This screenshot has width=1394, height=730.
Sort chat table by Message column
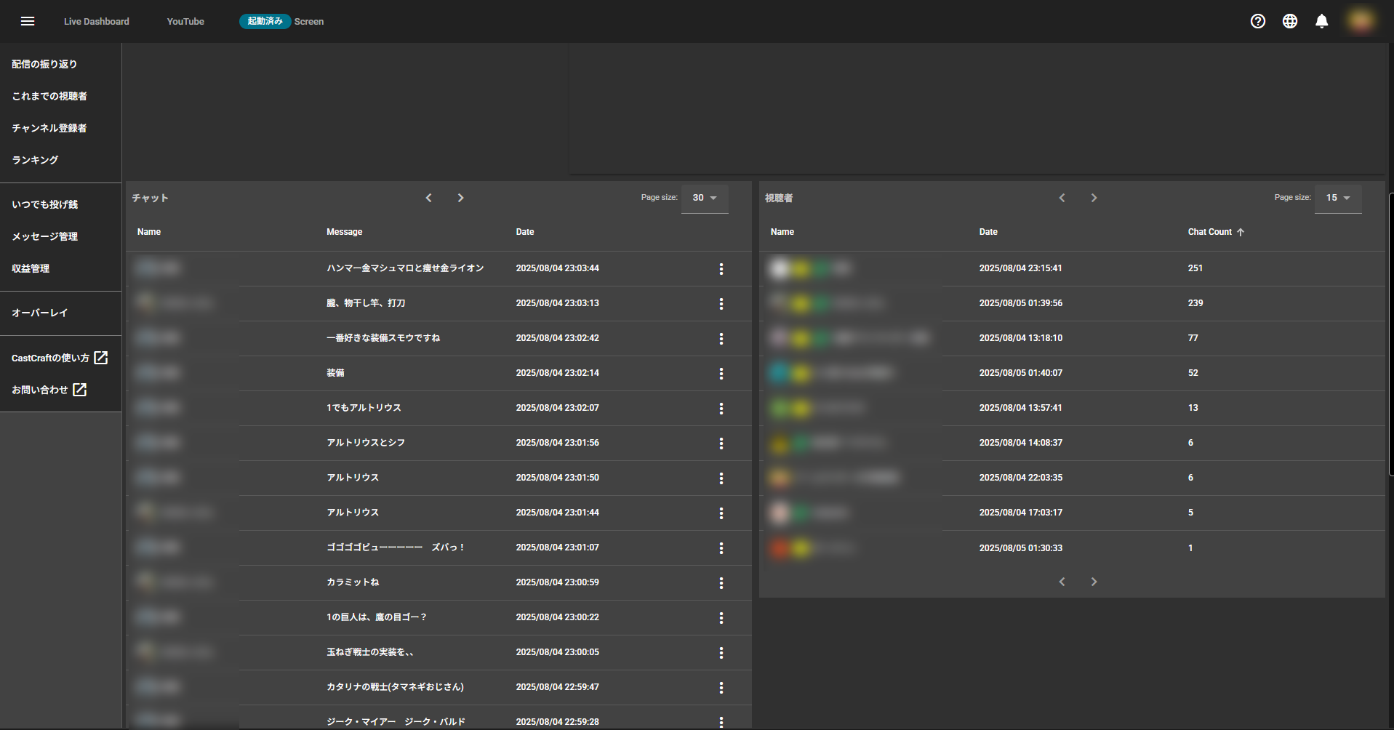click(x=345, y=232)
